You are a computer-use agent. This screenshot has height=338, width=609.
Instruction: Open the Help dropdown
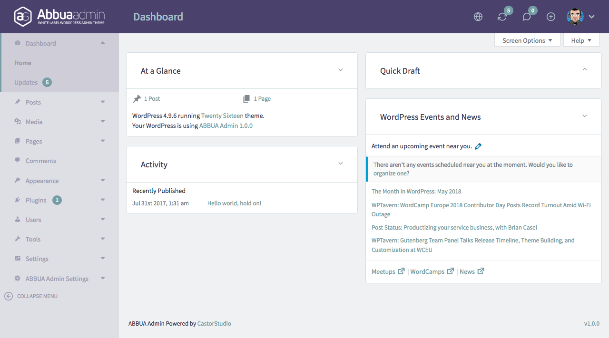[581, 40]
